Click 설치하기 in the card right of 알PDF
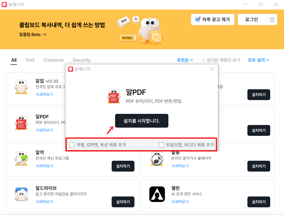 [x=259, y=130]
